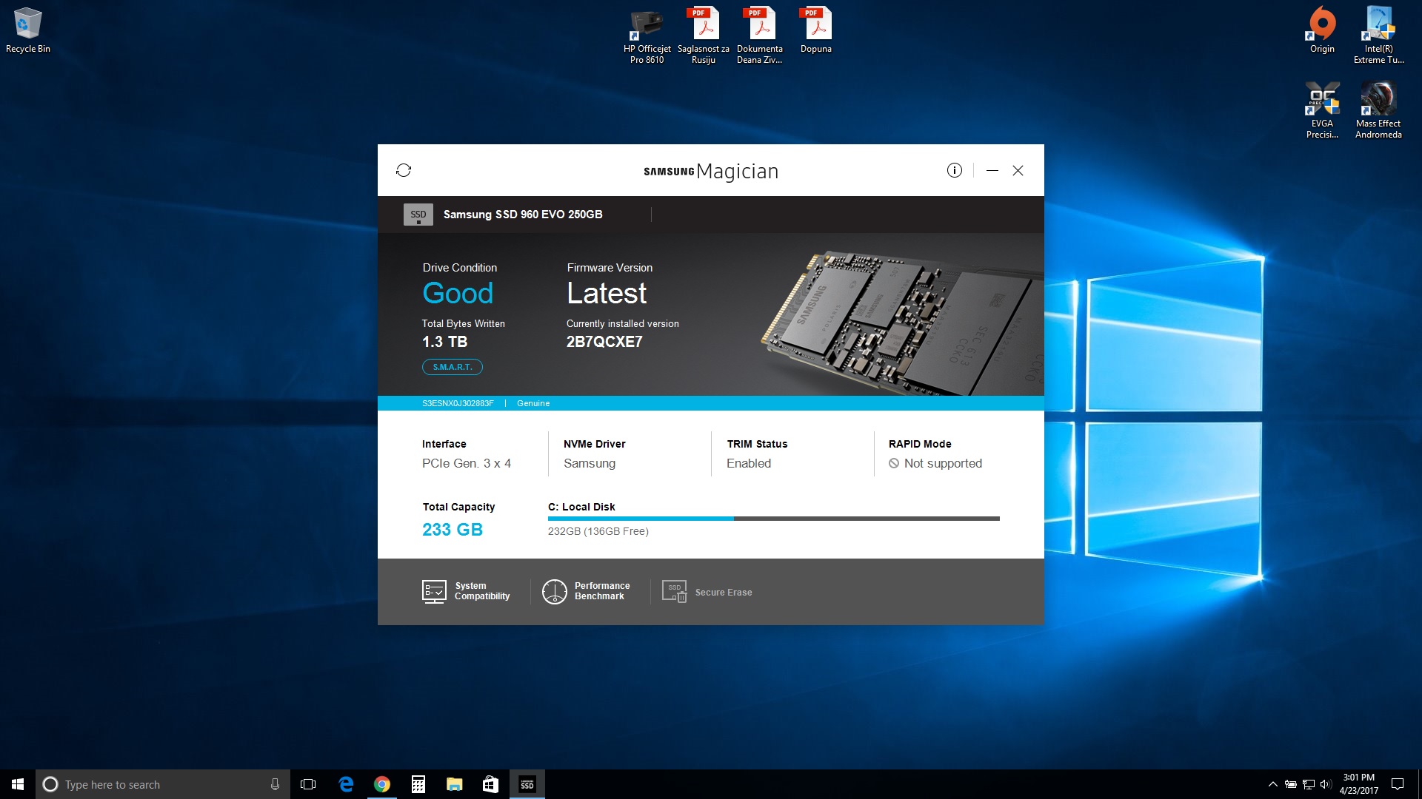Click the network tray icon
This screenshot has height=799, width=1422.
(x=1309, y=784)
